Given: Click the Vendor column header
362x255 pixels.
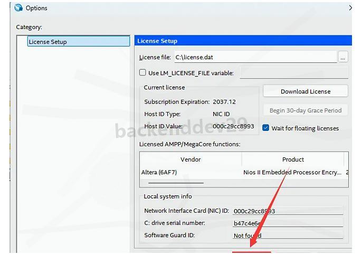Looking at the screenshot, I should pos(190,159).
